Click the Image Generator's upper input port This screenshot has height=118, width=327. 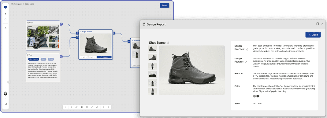coord(77,33)
